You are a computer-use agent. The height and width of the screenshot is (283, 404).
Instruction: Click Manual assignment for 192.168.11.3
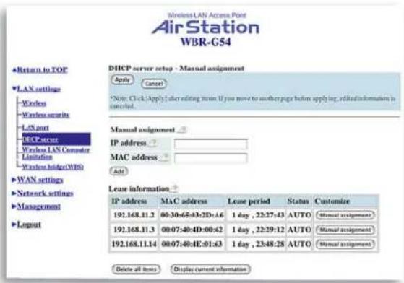coord(345,230)
